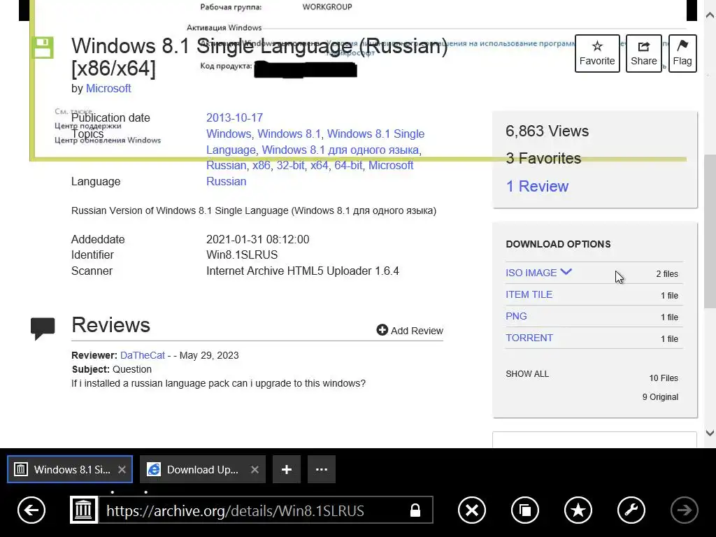Open the x64 topic link

tap(319, 165)
